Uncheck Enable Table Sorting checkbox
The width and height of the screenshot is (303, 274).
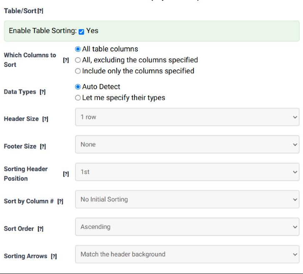(81, 32)
